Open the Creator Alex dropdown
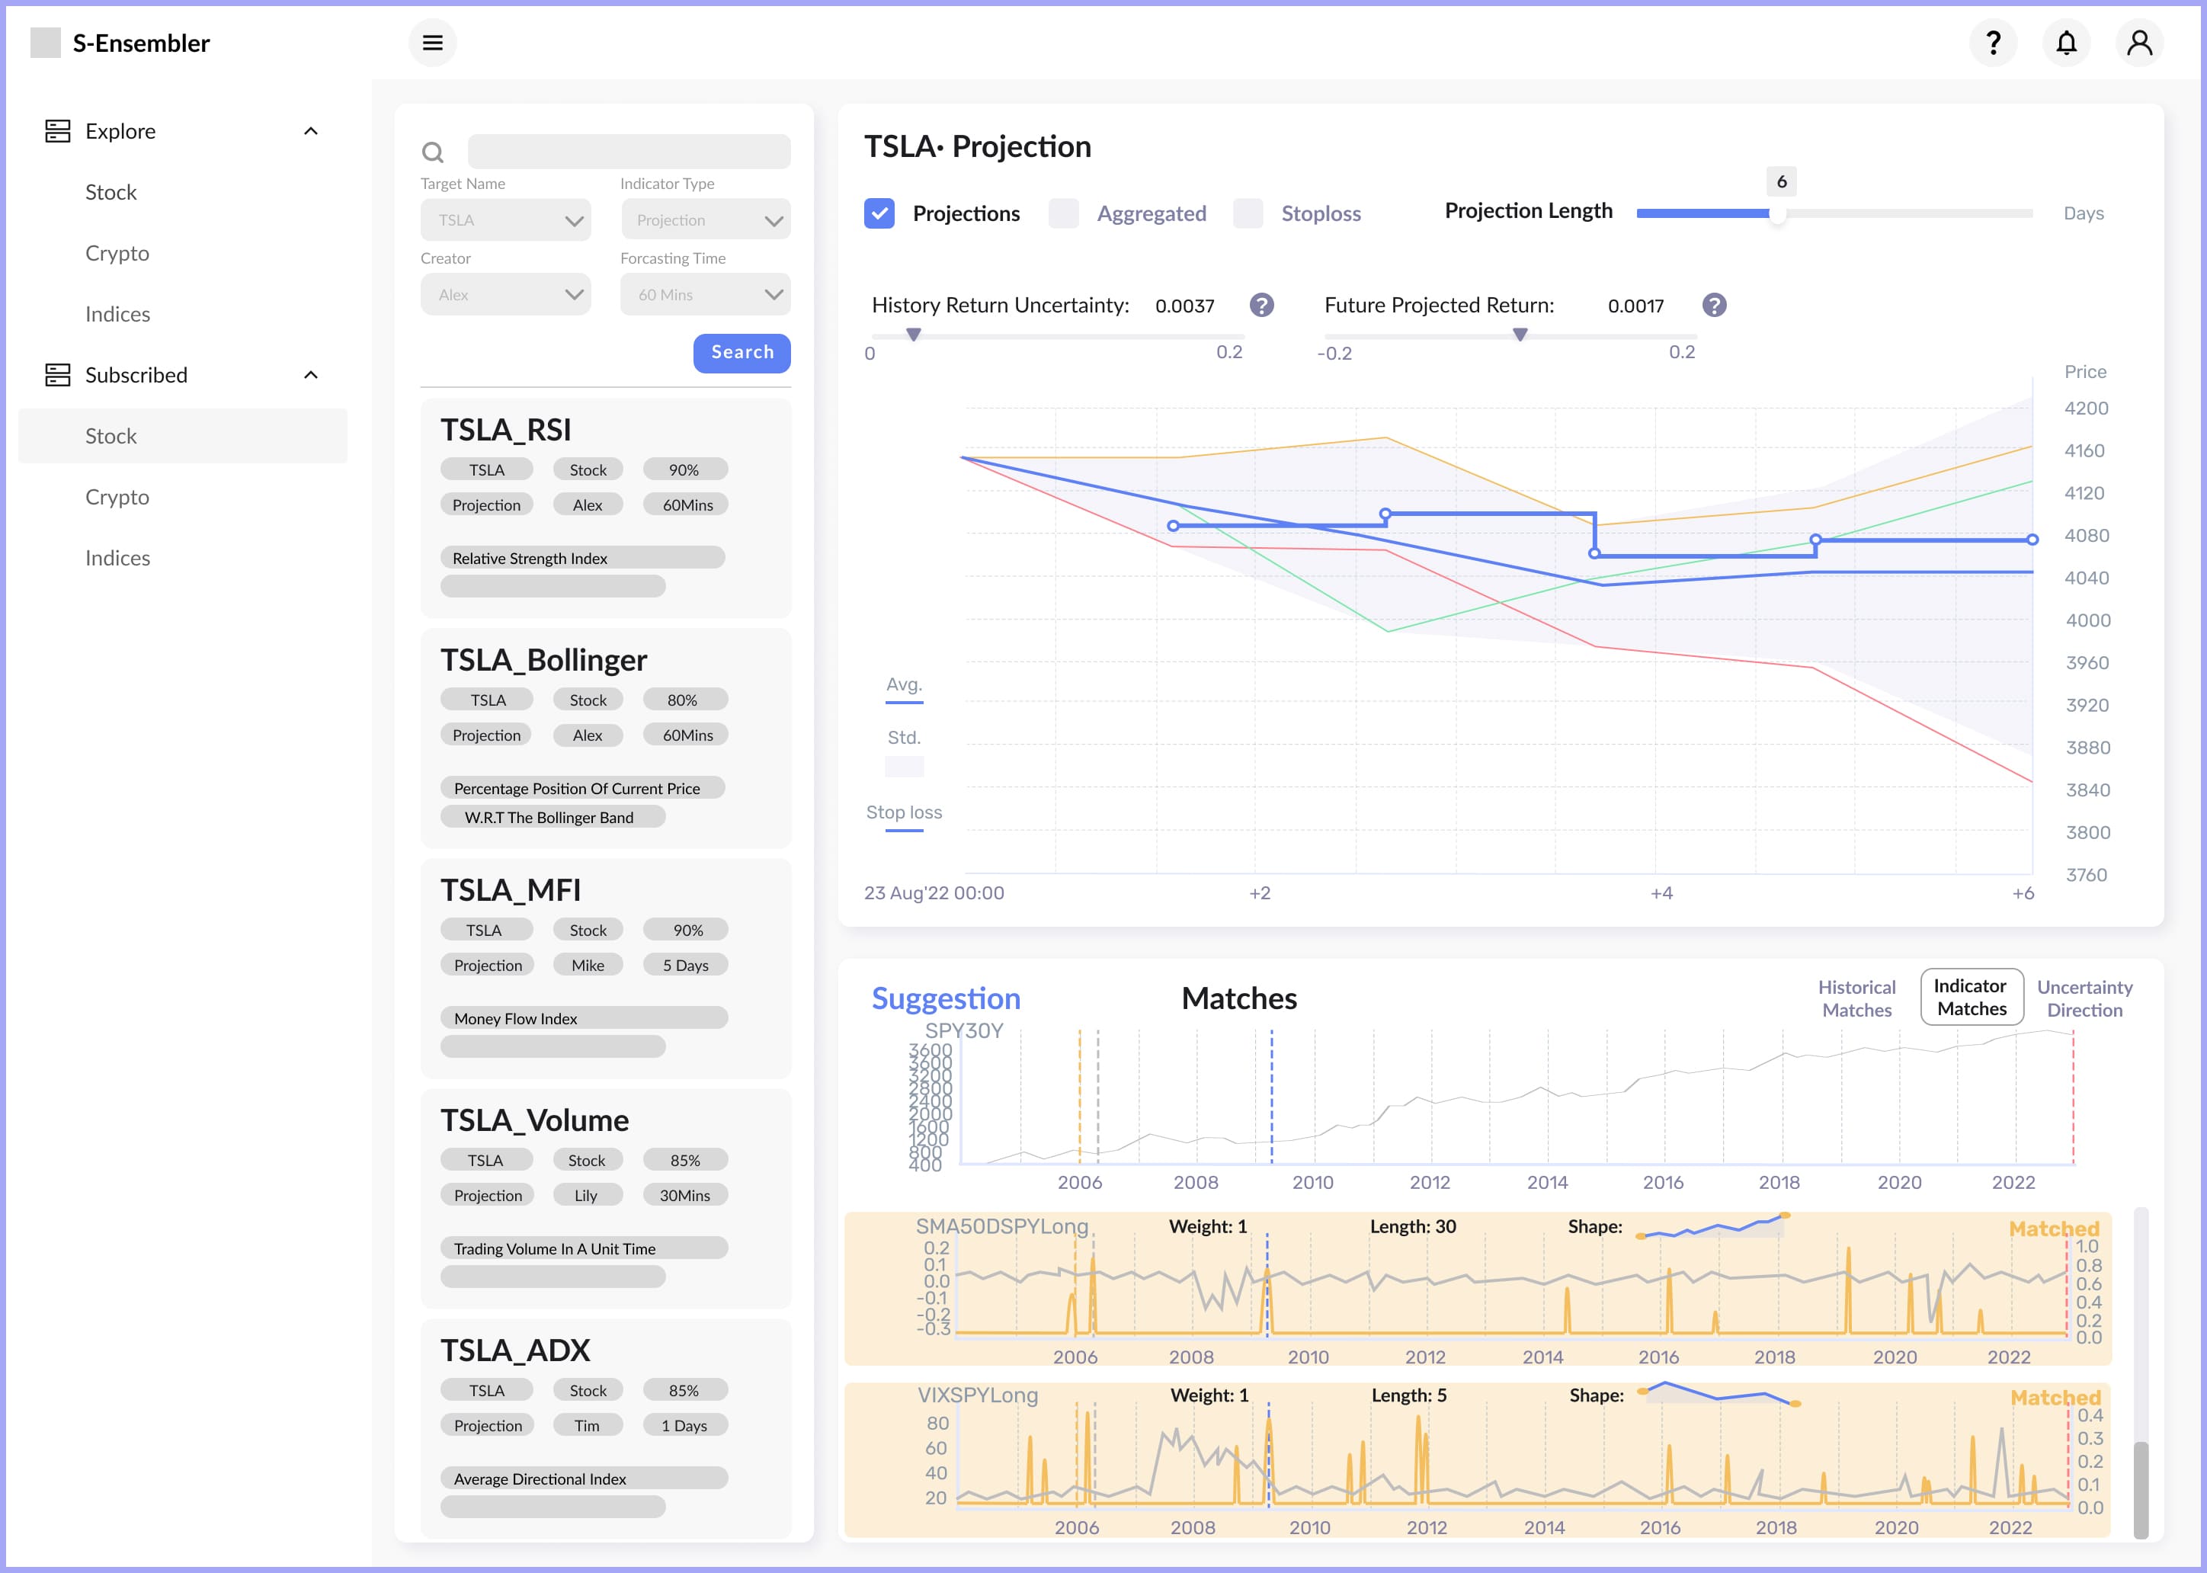 (x=505, y=294)
